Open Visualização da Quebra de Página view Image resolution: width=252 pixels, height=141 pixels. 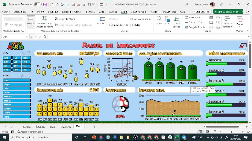tap(44, 22)
